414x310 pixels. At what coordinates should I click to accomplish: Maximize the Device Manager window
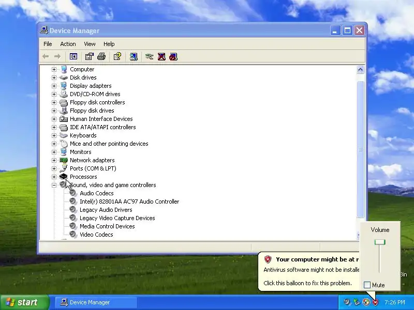[347, 30]
